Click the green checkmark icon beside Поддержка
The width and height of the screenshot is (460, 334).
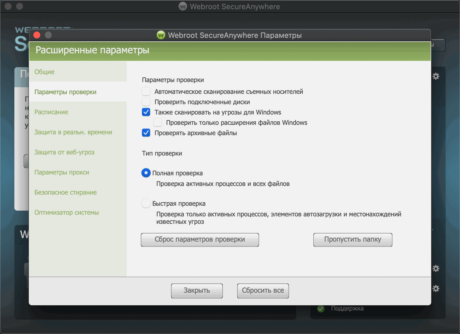pyautogui.click(x=321, y=309)
